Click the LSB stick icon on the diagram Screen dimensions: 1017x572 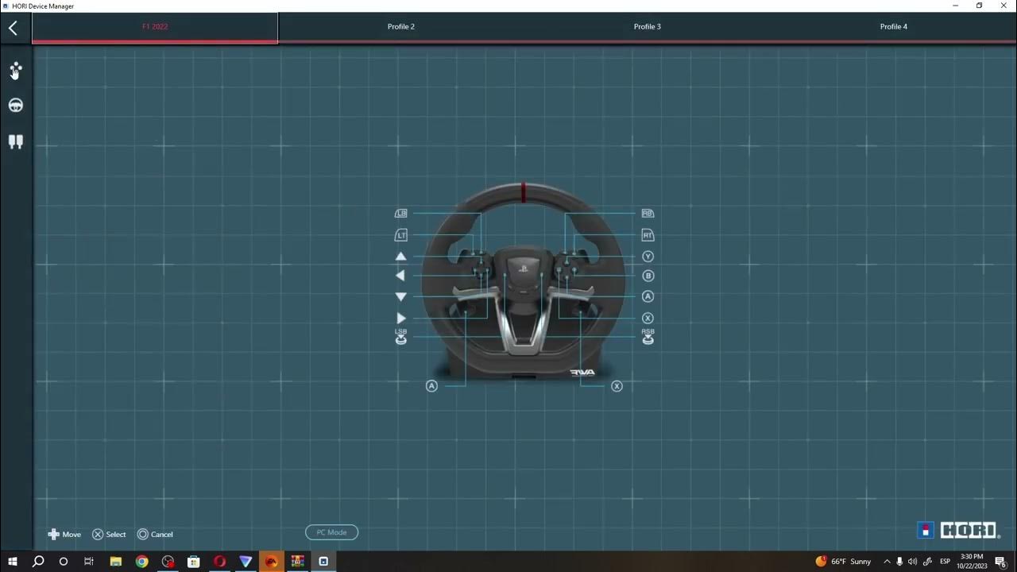401,338
